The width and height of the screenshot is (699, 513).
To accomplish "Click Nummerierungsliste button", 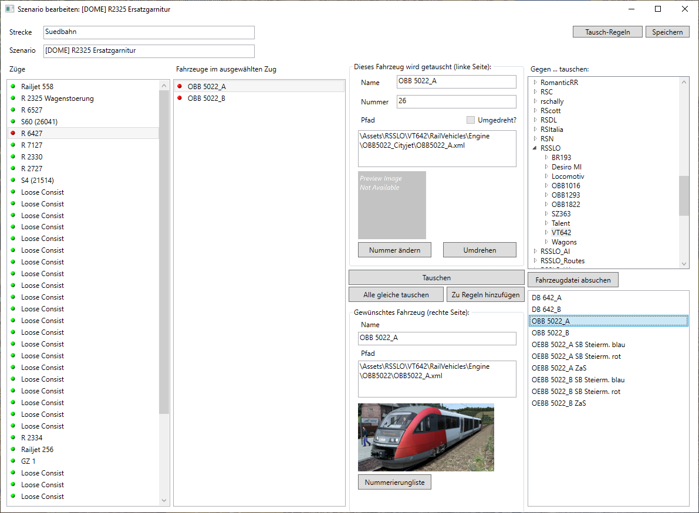I will pyautogui.click(x=394, y=483).
